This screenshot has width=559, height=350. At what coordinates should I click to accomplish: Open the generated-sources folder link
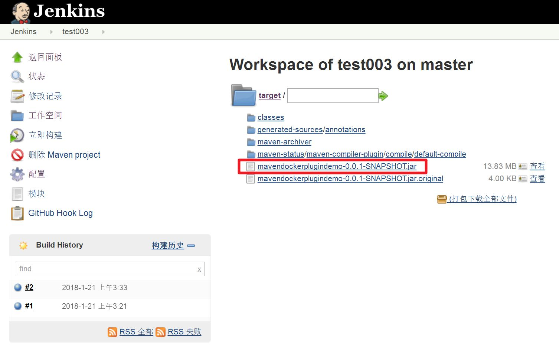coord(290,130)
